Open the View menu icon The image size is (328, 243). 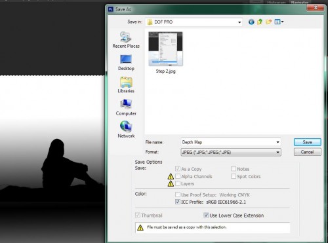277,22
